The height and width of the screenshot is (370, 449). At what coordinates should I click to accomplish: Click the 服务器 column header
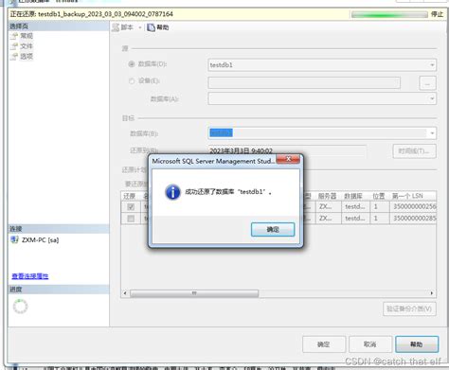click(327, 196)
